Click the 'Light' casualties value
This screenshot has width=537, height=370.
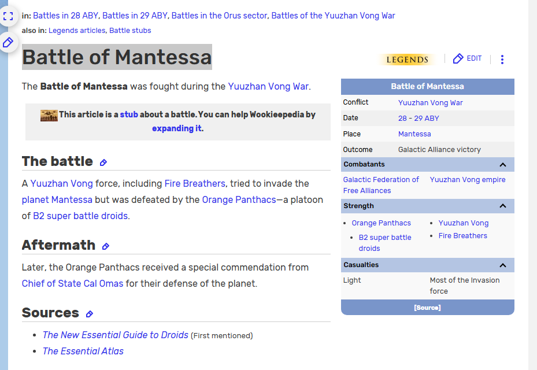[352, 280]
